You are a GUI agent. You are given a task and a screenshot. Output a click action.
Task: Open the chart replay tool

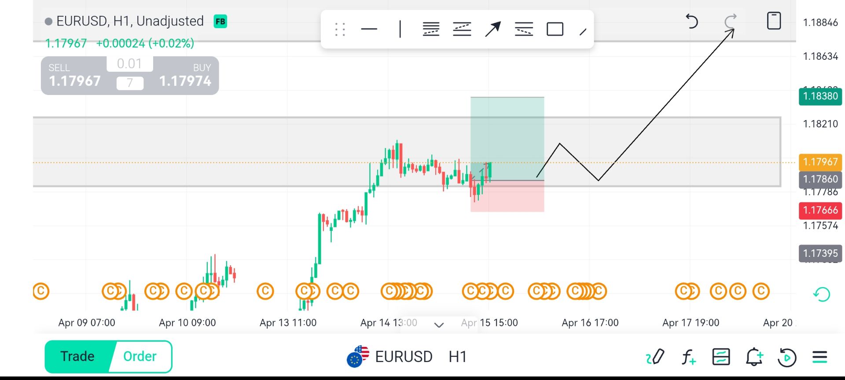pyautogui.click(x=787, y=357)
